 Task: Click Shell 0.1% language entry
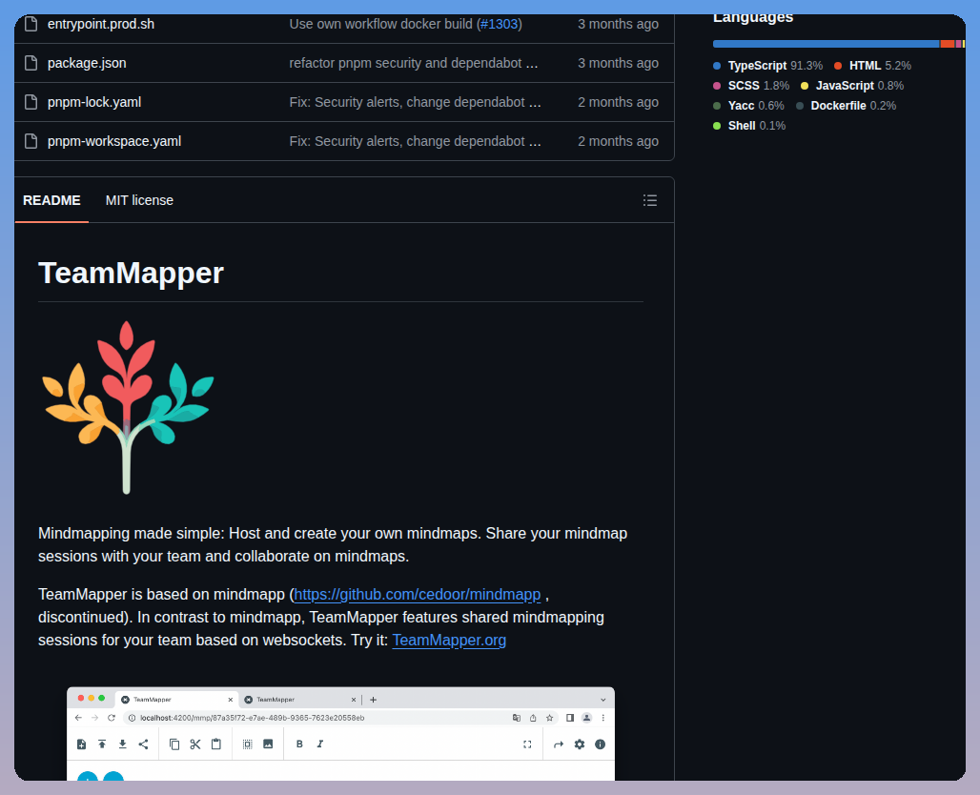pyautogui.click(x=749, y=126)
